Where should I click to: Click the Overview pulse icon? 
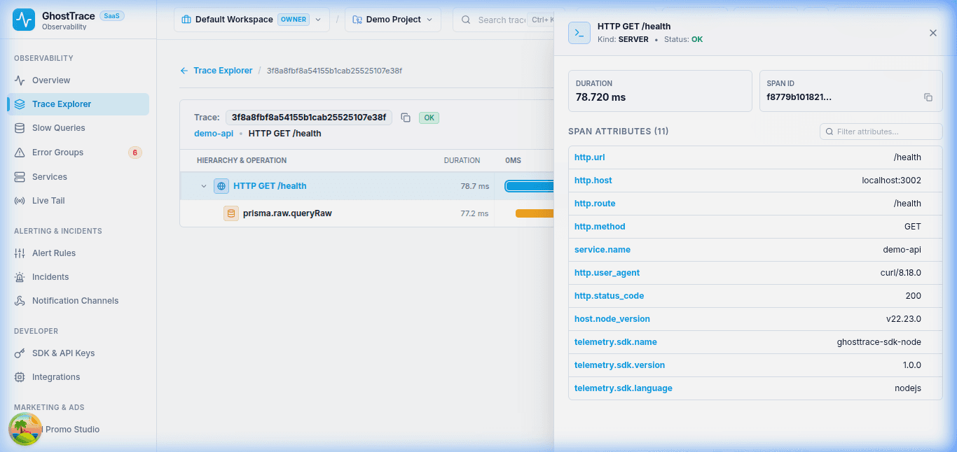(x=20, y=80)
